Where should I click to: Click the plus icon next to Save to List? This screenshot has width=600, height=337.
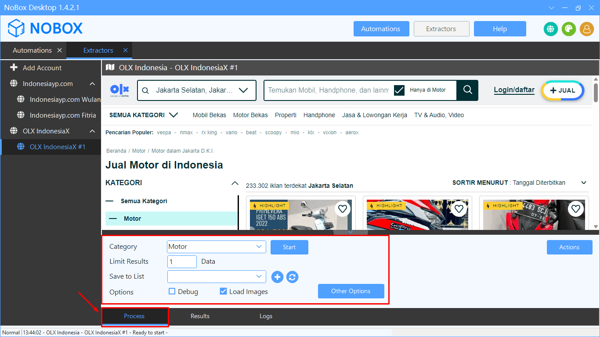click(277, 277)
